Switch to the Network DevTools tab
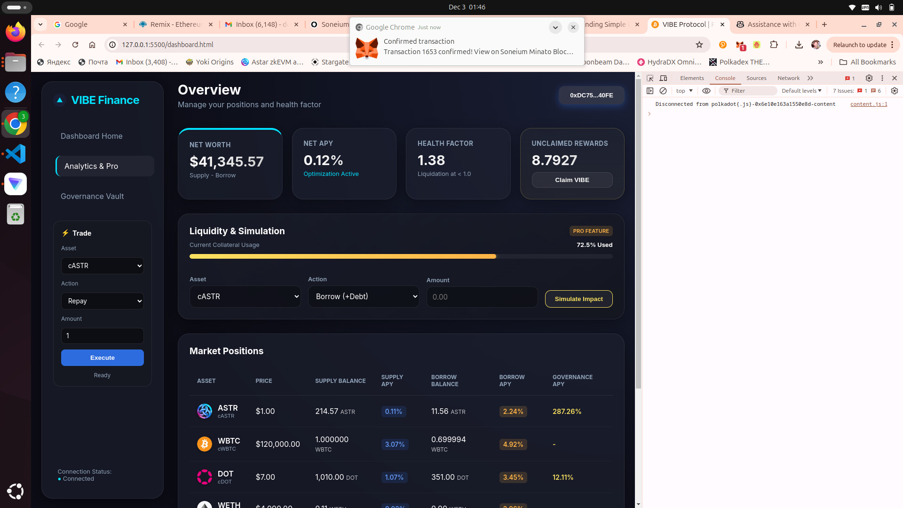The height and width of the screenshot is (508, 903). click(x=788, y=78)
